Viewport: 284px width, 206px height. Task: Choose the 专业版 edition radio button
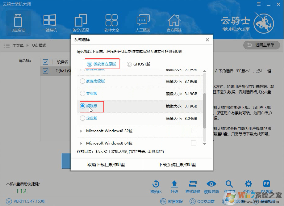(x=82, y=94)
